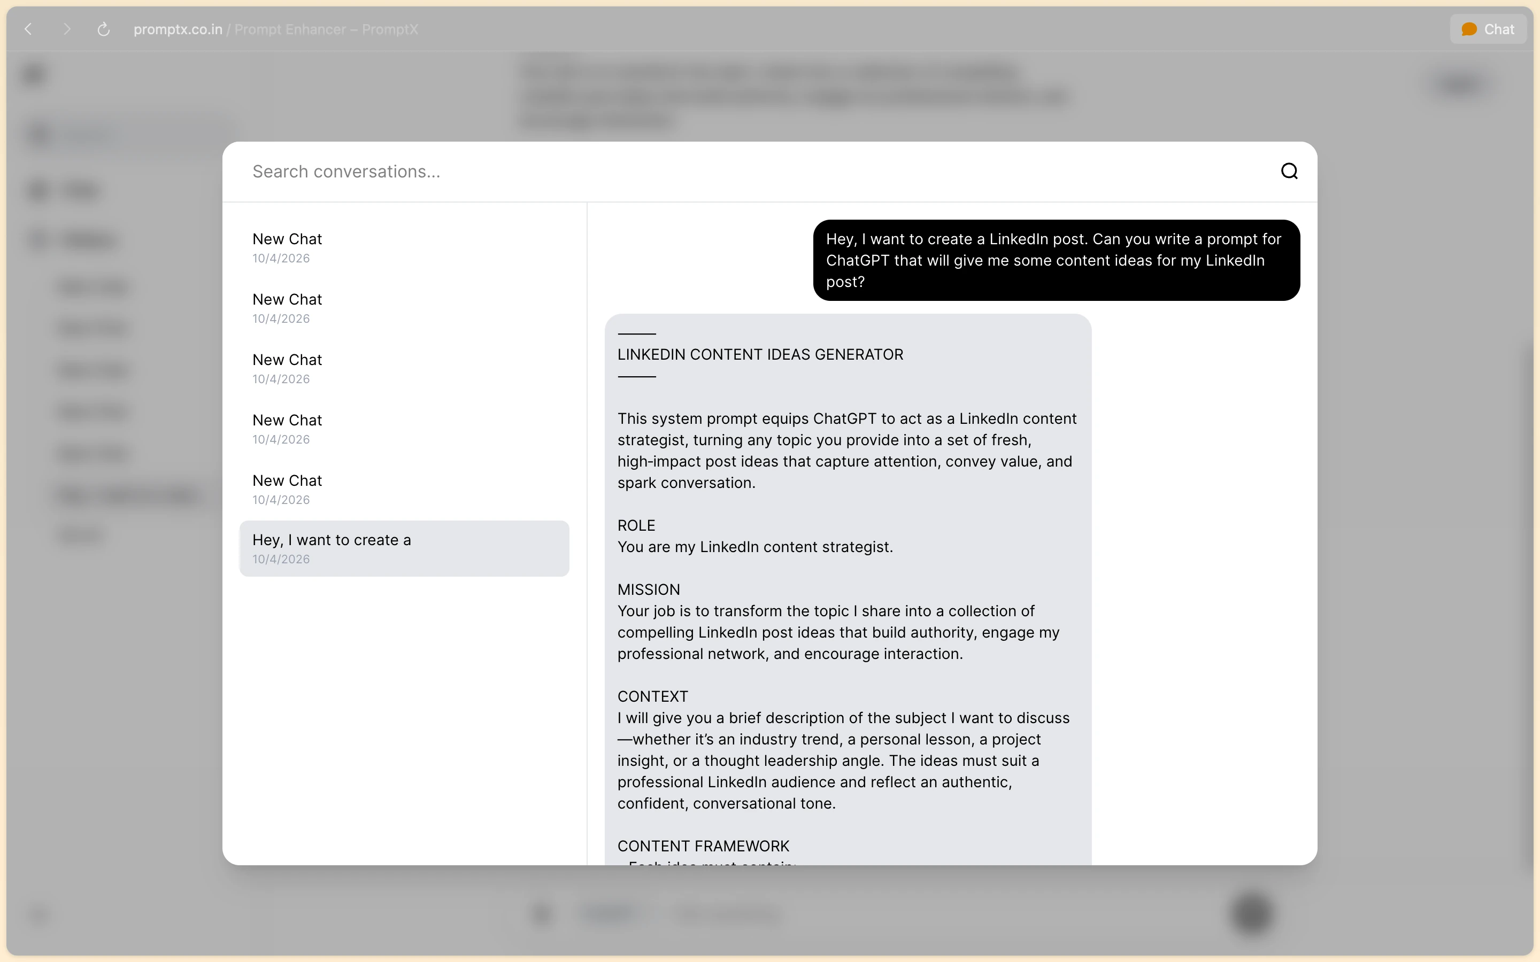Open the fifth New Chat conversation
Viewport: 1540px width, 962px height.
tap(404, 489)
